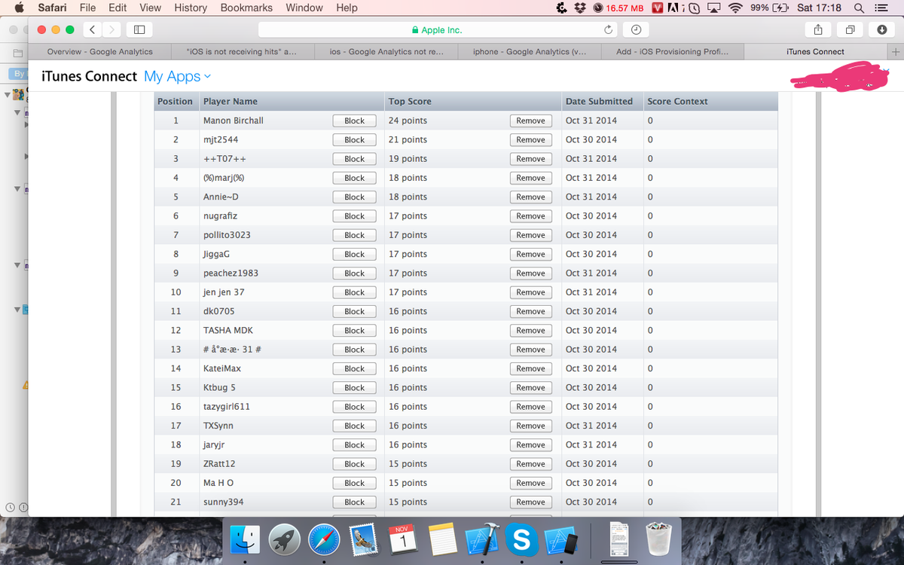Switch to Add - iOS Provisioning Profile tab

coord(672,52)
